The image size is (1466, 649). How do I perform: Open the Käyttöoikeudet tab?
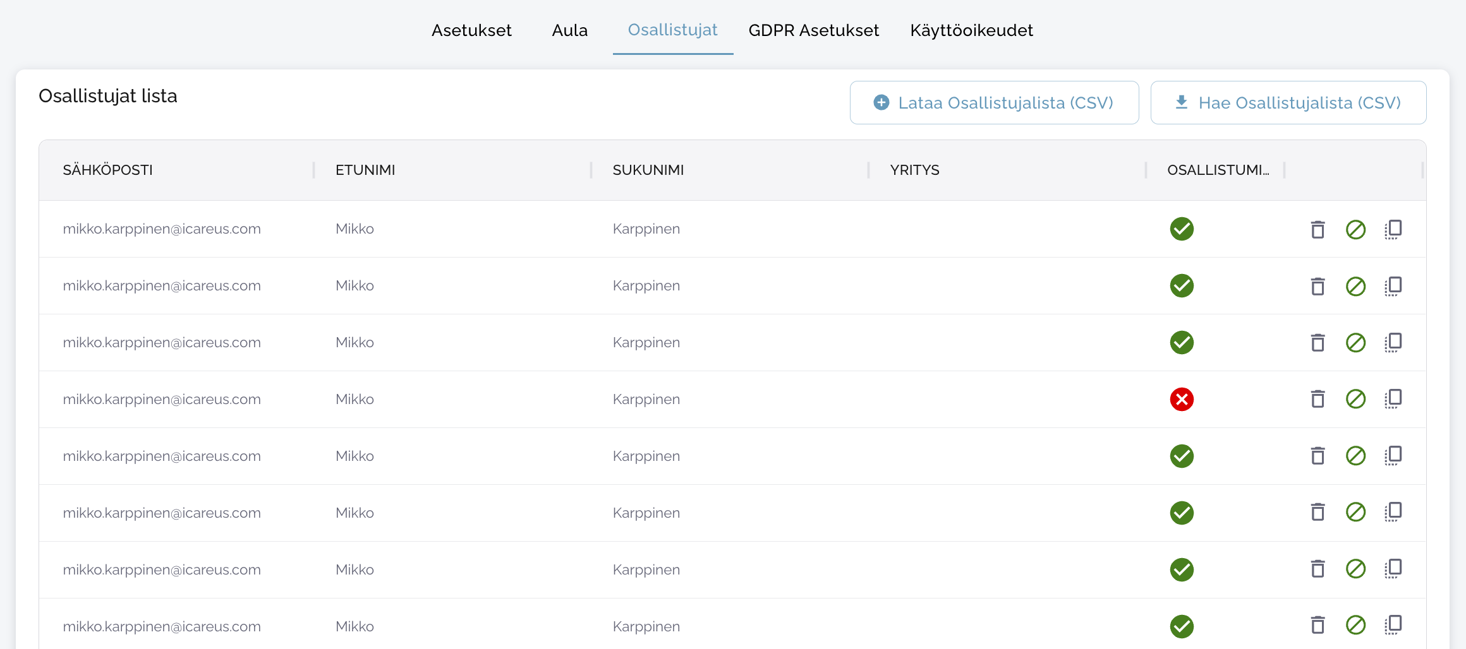971,30
